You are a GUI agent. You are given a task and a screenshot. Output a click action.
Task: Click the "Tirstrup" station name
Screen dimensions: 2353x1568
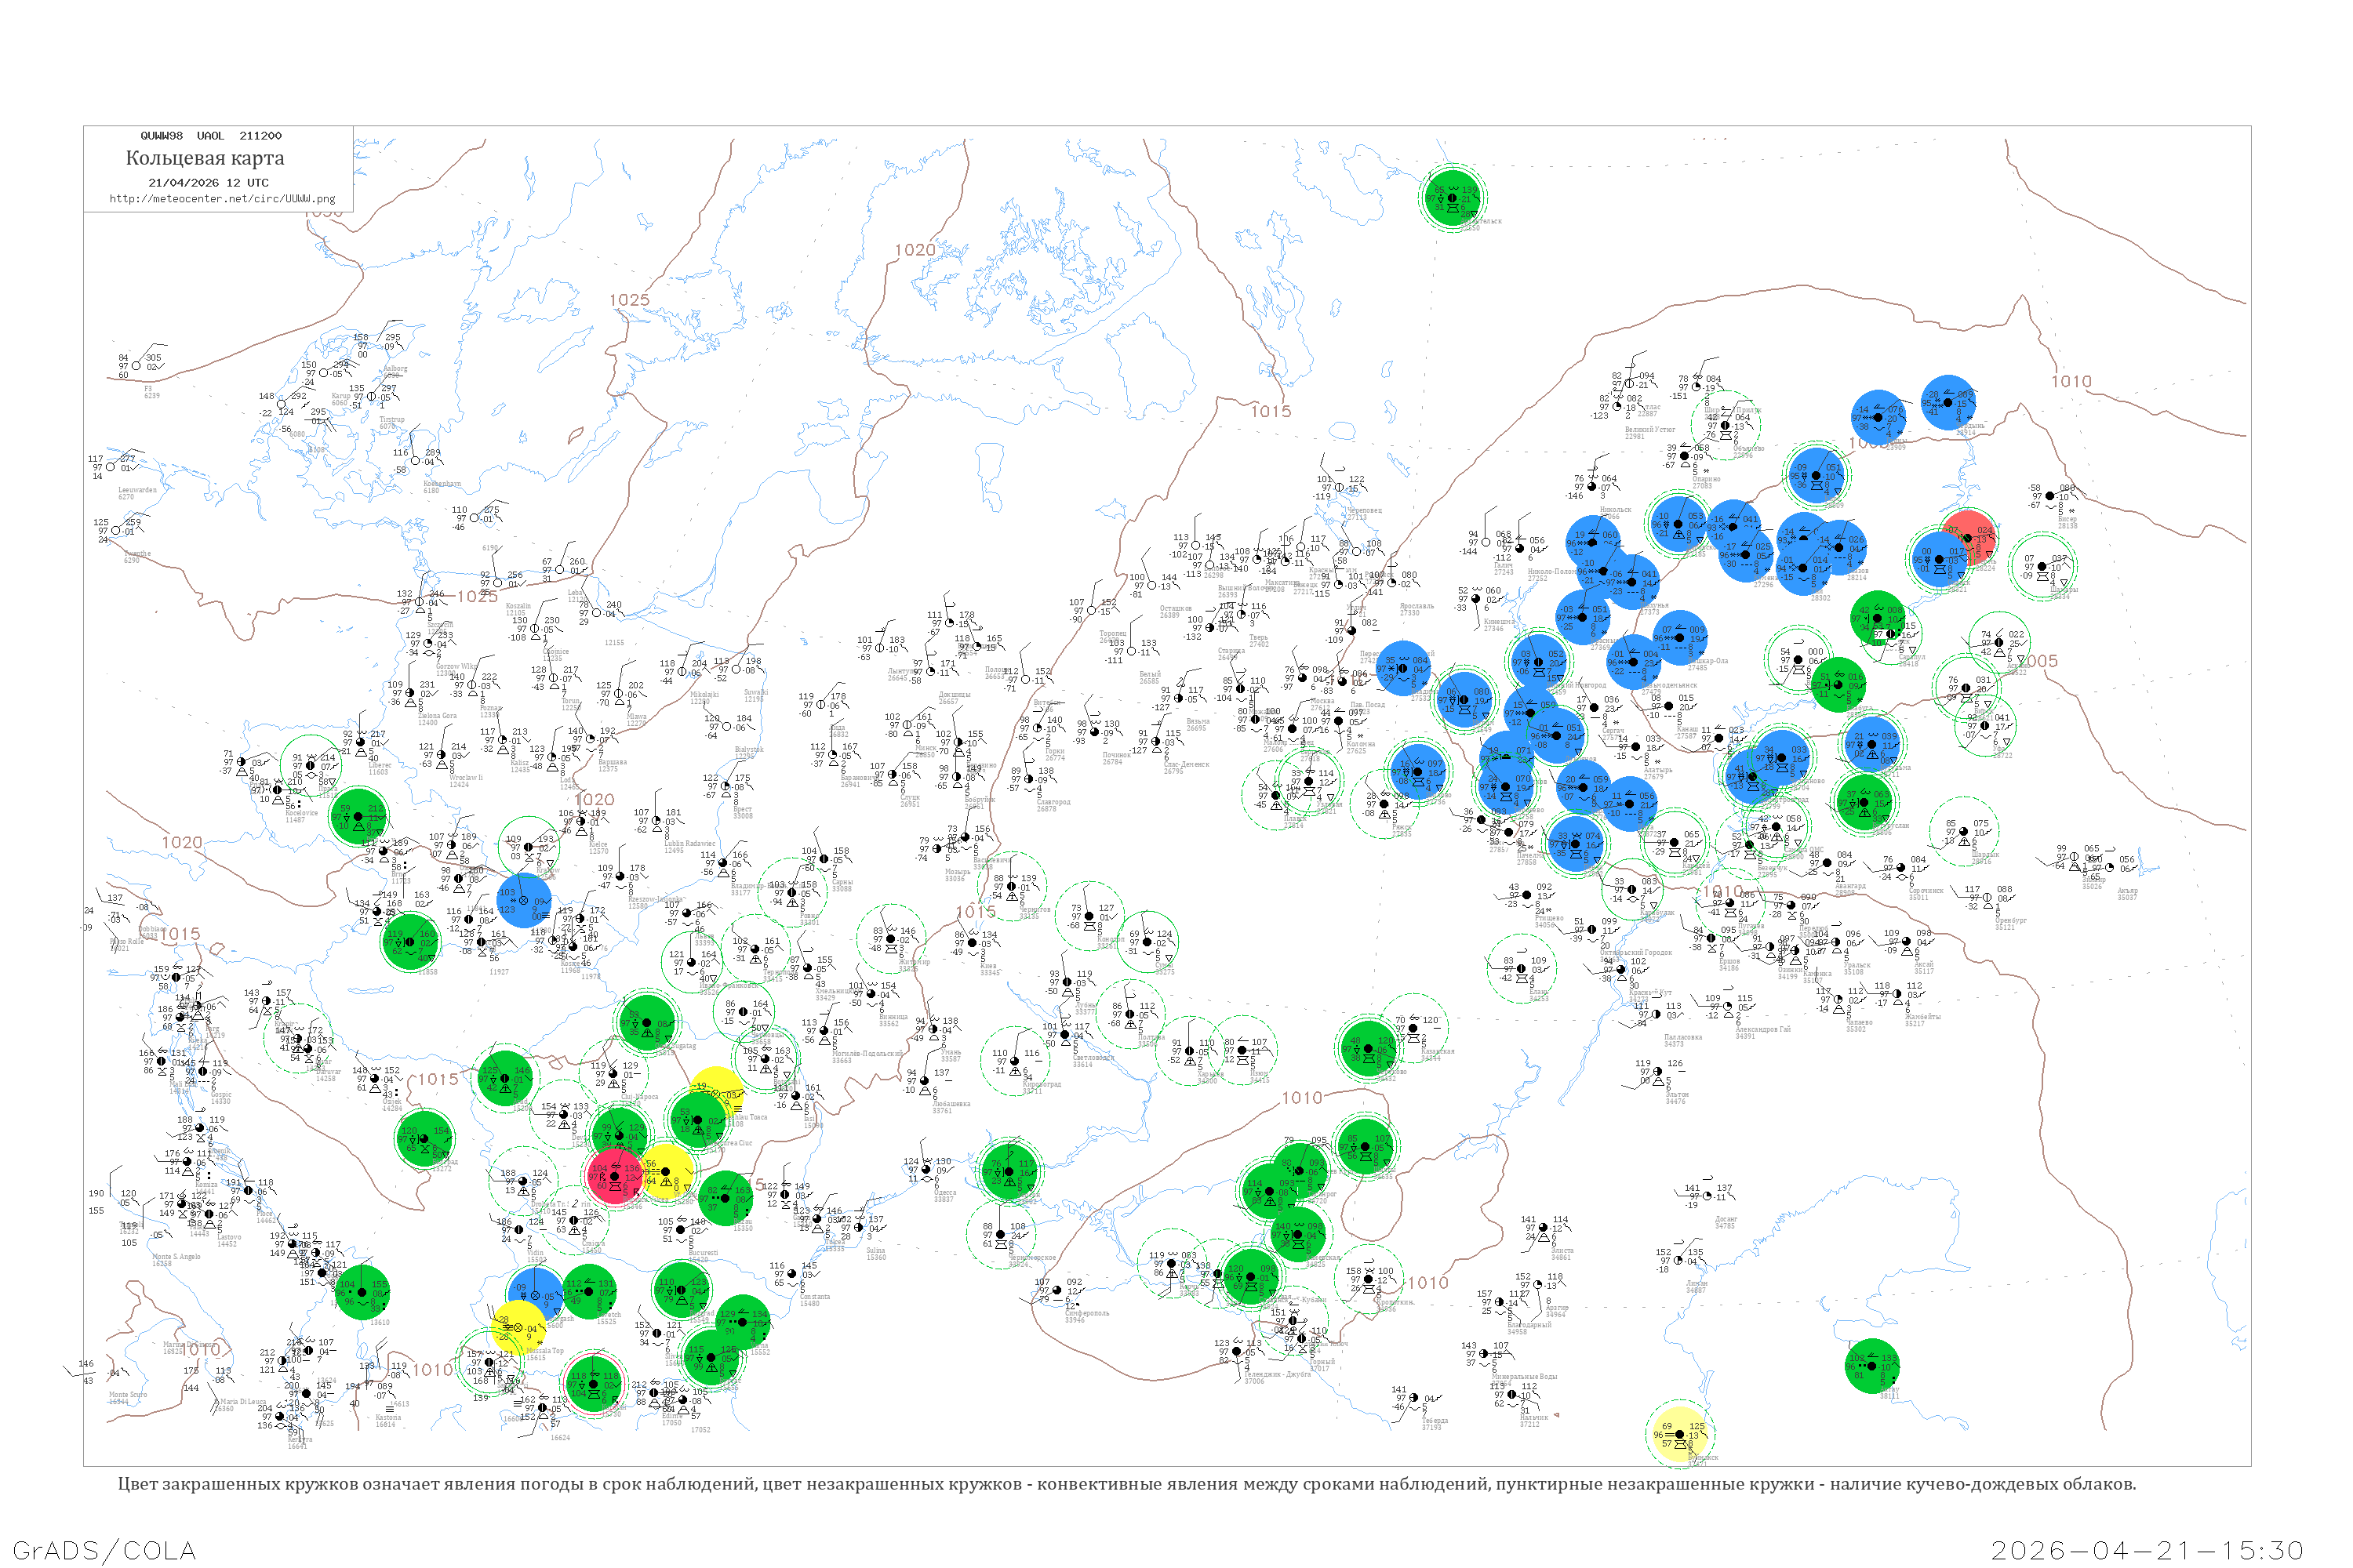coord(392,420)
